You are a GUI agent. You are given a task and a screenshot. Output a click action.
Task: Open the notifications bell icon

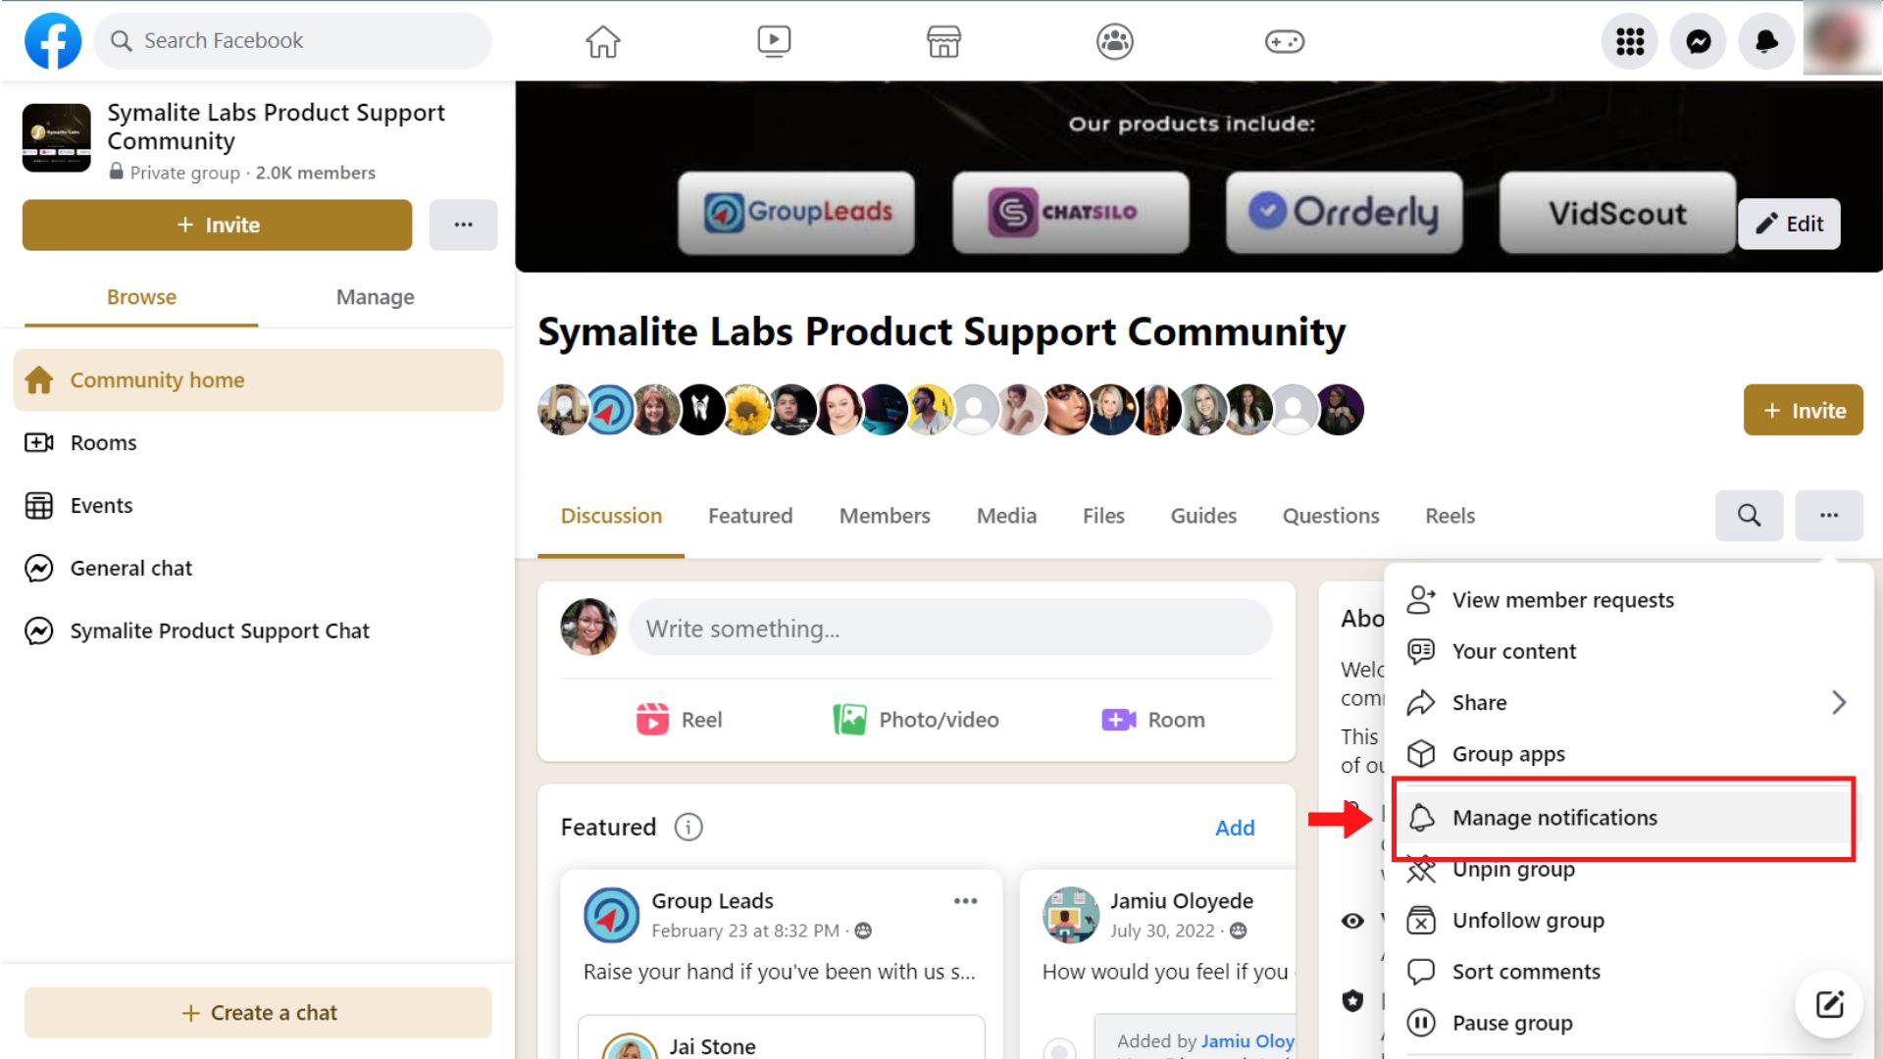[1765, 41]
